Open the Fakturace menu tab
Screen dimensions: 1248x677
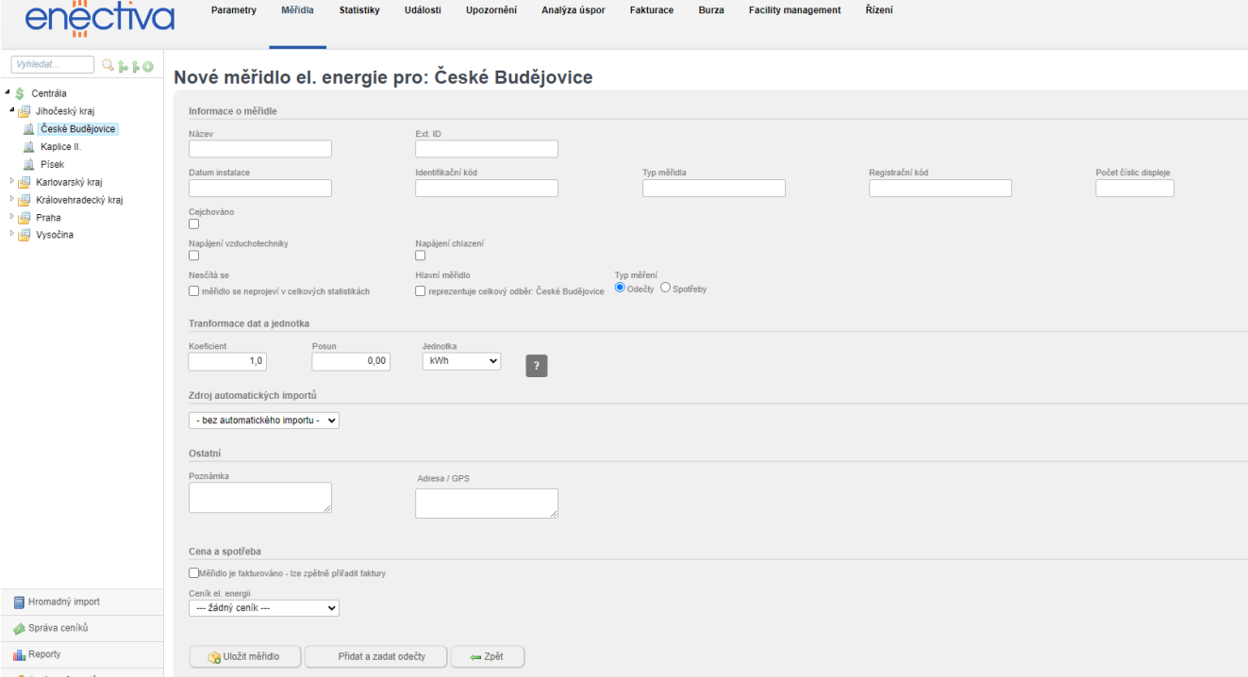[x=652, y=10]
